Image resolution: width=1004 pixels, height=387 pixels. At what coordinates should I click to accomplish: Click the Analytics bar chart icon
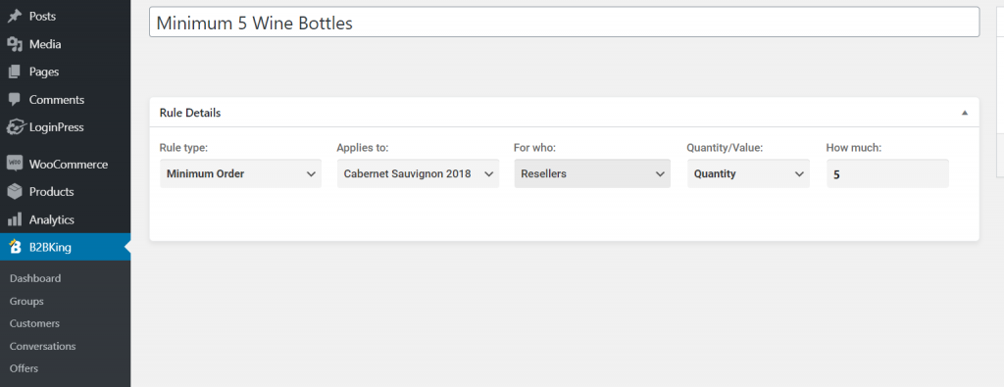tap(14, 219)
